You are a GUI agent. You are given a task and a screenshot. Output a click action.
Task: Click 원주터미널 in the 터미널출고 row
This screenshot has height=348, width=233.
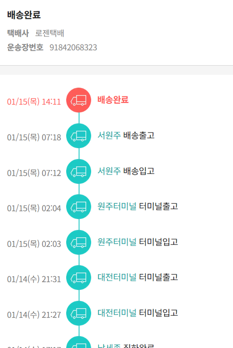(x=117, y=207)
